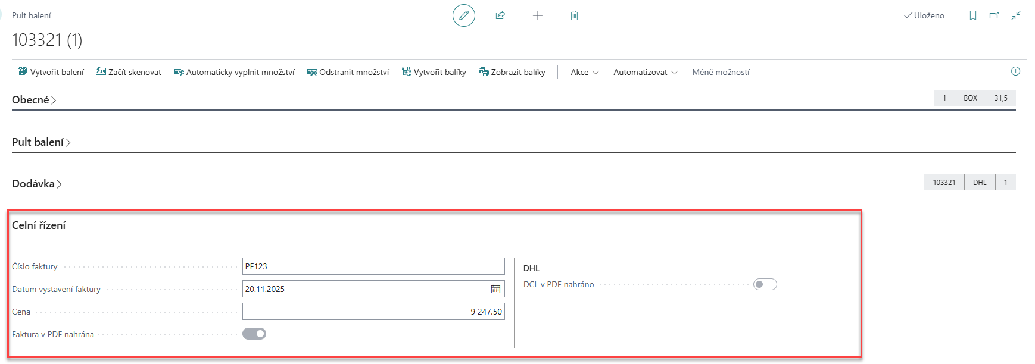Open calendar picker for Datum vystavení faktury
The height and width of the screenshot is (364, 1035).
pyautogui.click(x=495, y=289)
